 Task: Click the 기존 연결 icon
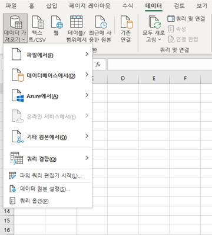tap(127, 22)
